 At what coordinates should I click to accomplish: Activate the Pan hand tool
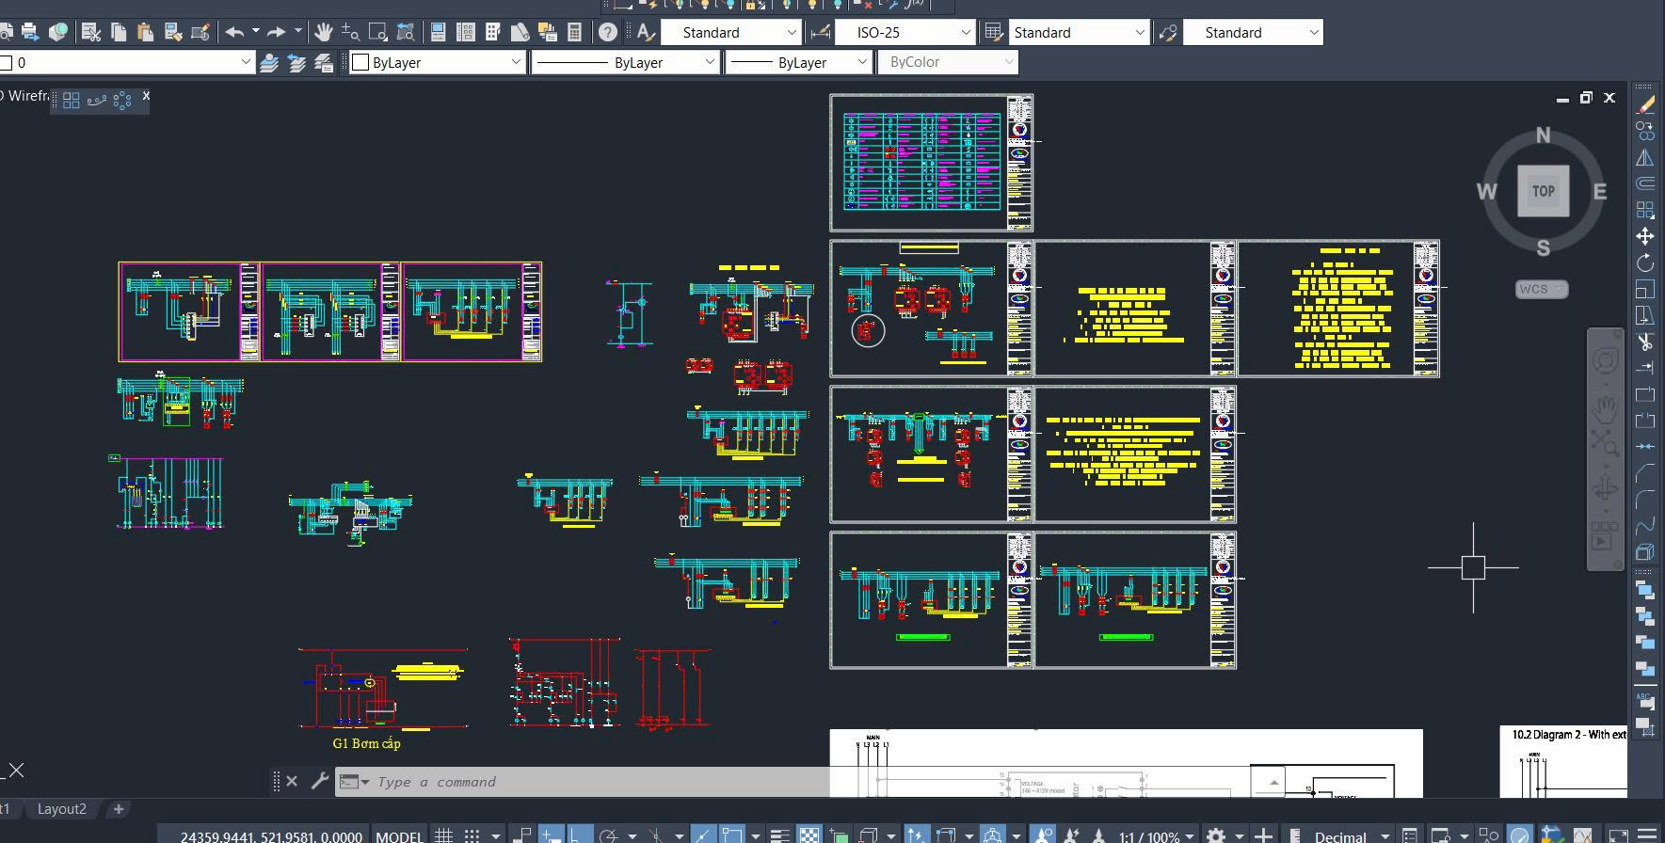click(323, 33)
